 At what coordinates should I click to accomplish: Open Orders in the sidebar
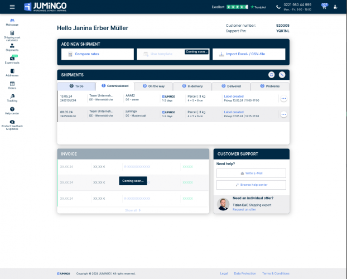[12, 85]
